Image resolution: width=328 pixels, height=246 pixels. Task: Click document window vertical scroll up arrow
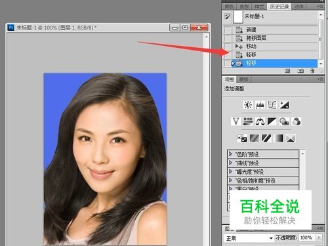[x=206, y=37]
